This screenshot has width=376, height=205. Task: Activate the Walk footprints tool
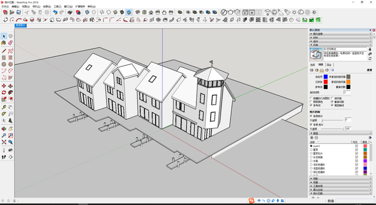coord(4,157)
